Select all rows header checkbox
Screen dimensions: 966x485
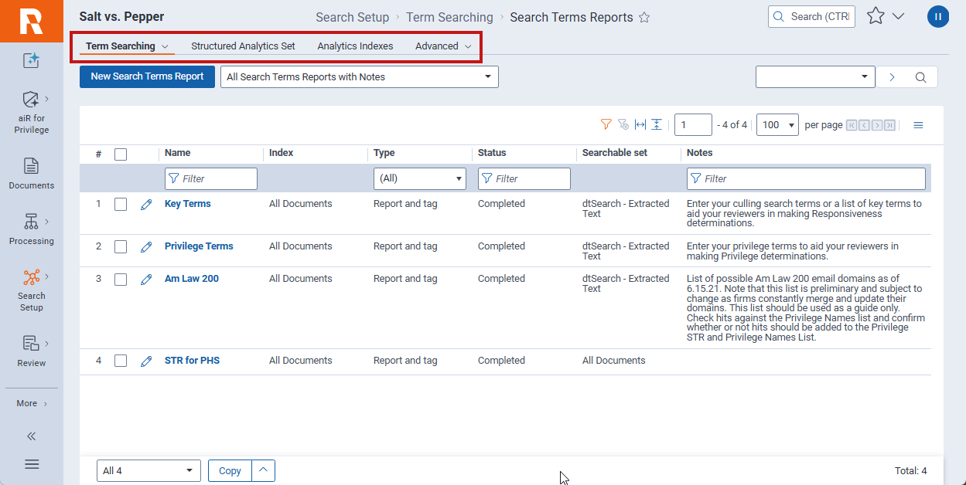pos(121,154)
